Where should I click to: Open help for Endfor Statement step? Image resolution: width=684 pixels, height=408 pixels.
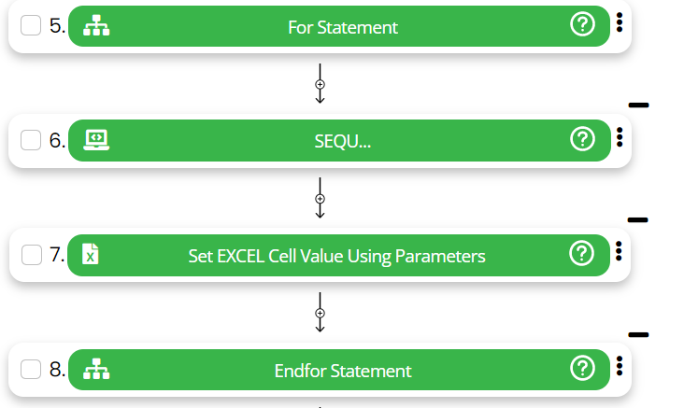pos(582,368)
